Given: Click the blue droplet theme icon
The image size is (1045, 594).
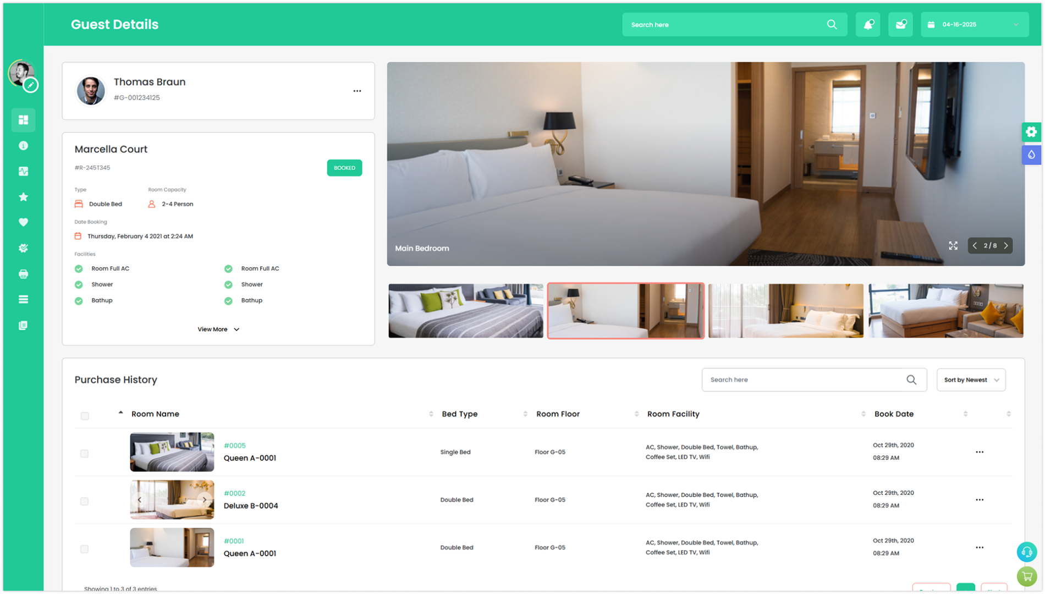Looking at the screenshot, I should [1031, 155].
